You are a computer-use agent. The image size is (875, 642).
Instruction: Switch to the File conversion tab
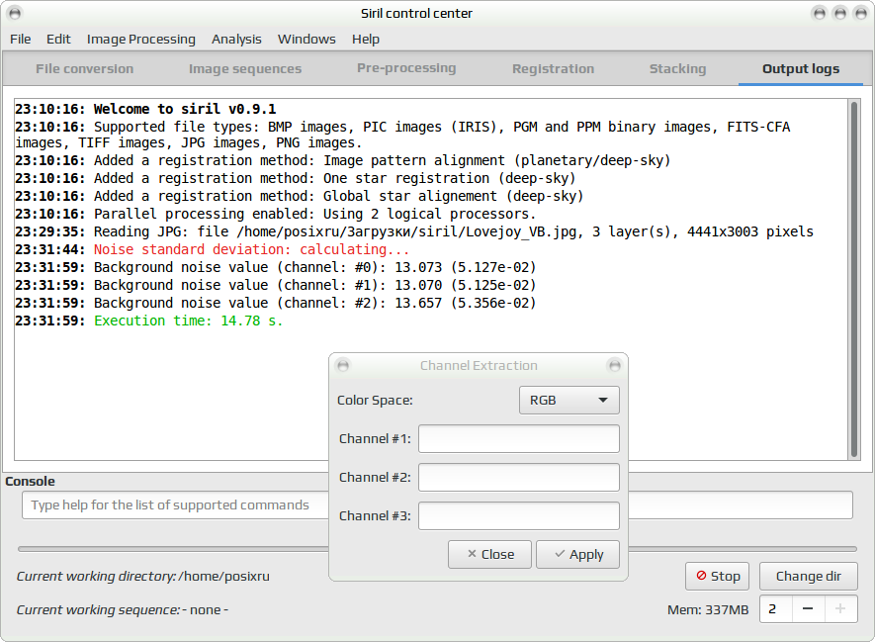85,68
